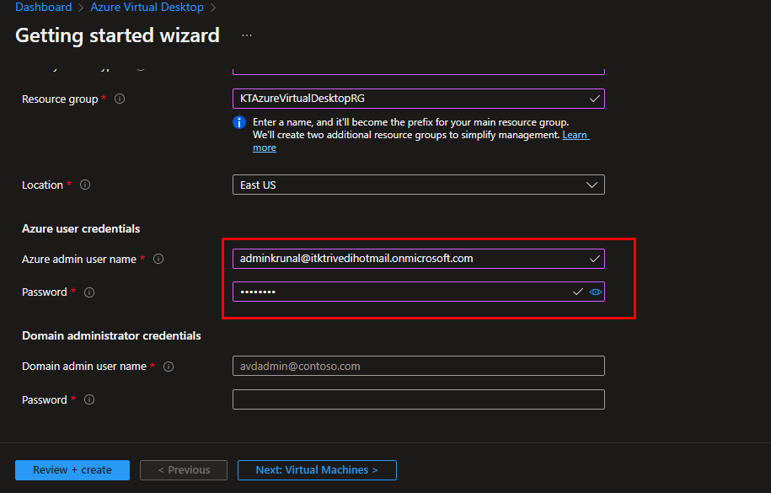Image resolution: width=771 pixels, height=493 pixels.
Task: Go to Azure Virtual Desktop breadcrumb
Action: pyautogui.click(x=147, y=8)
